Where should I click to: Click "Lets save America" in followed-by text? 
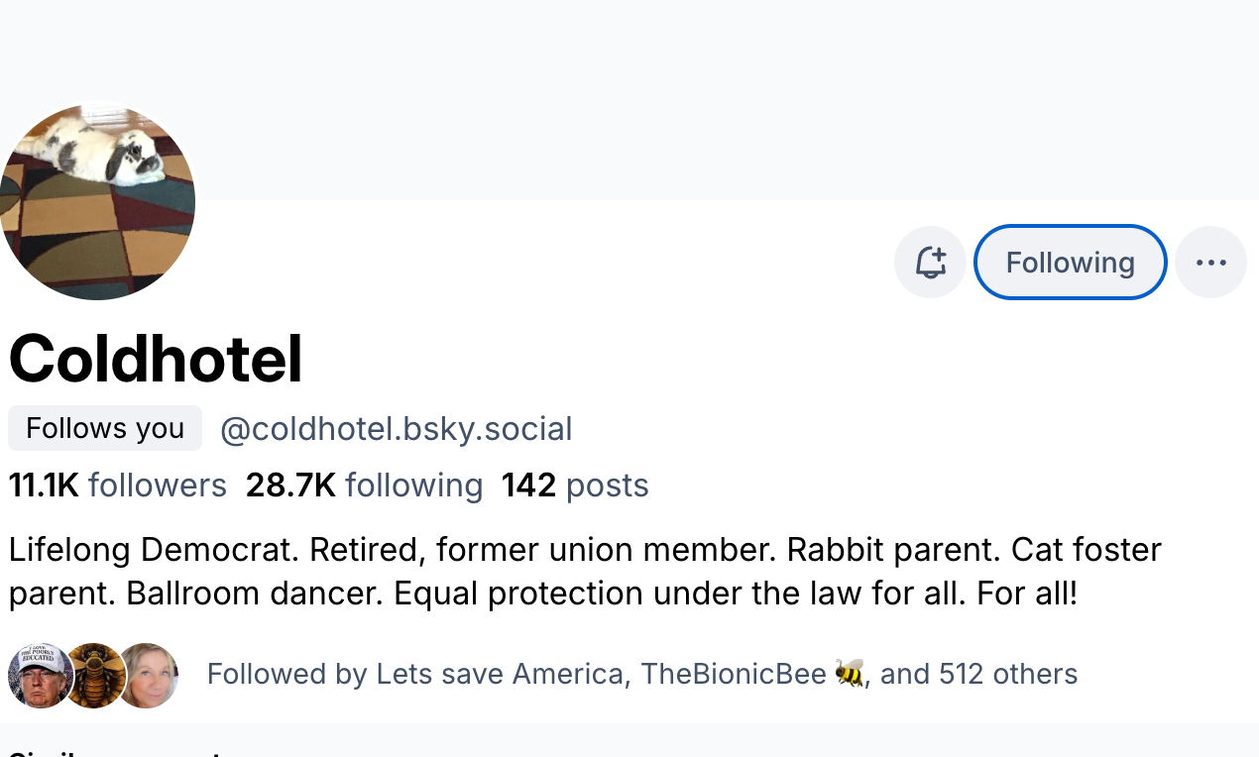click(x=500, y=674)
